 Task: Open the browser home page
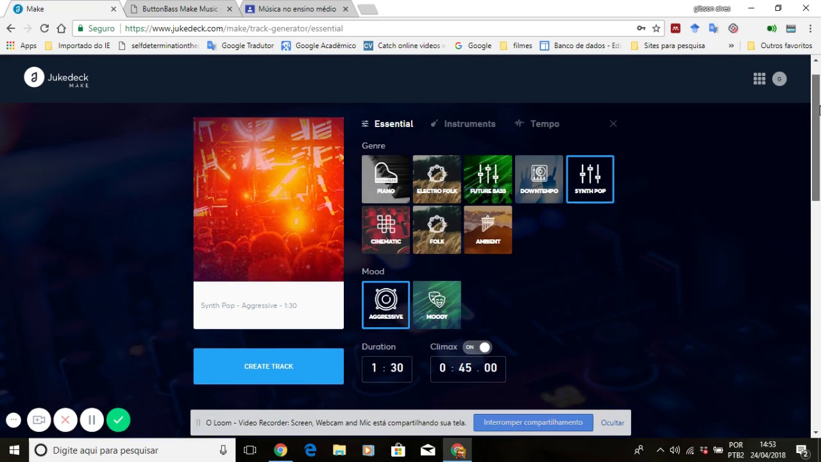tap(61, 28)
